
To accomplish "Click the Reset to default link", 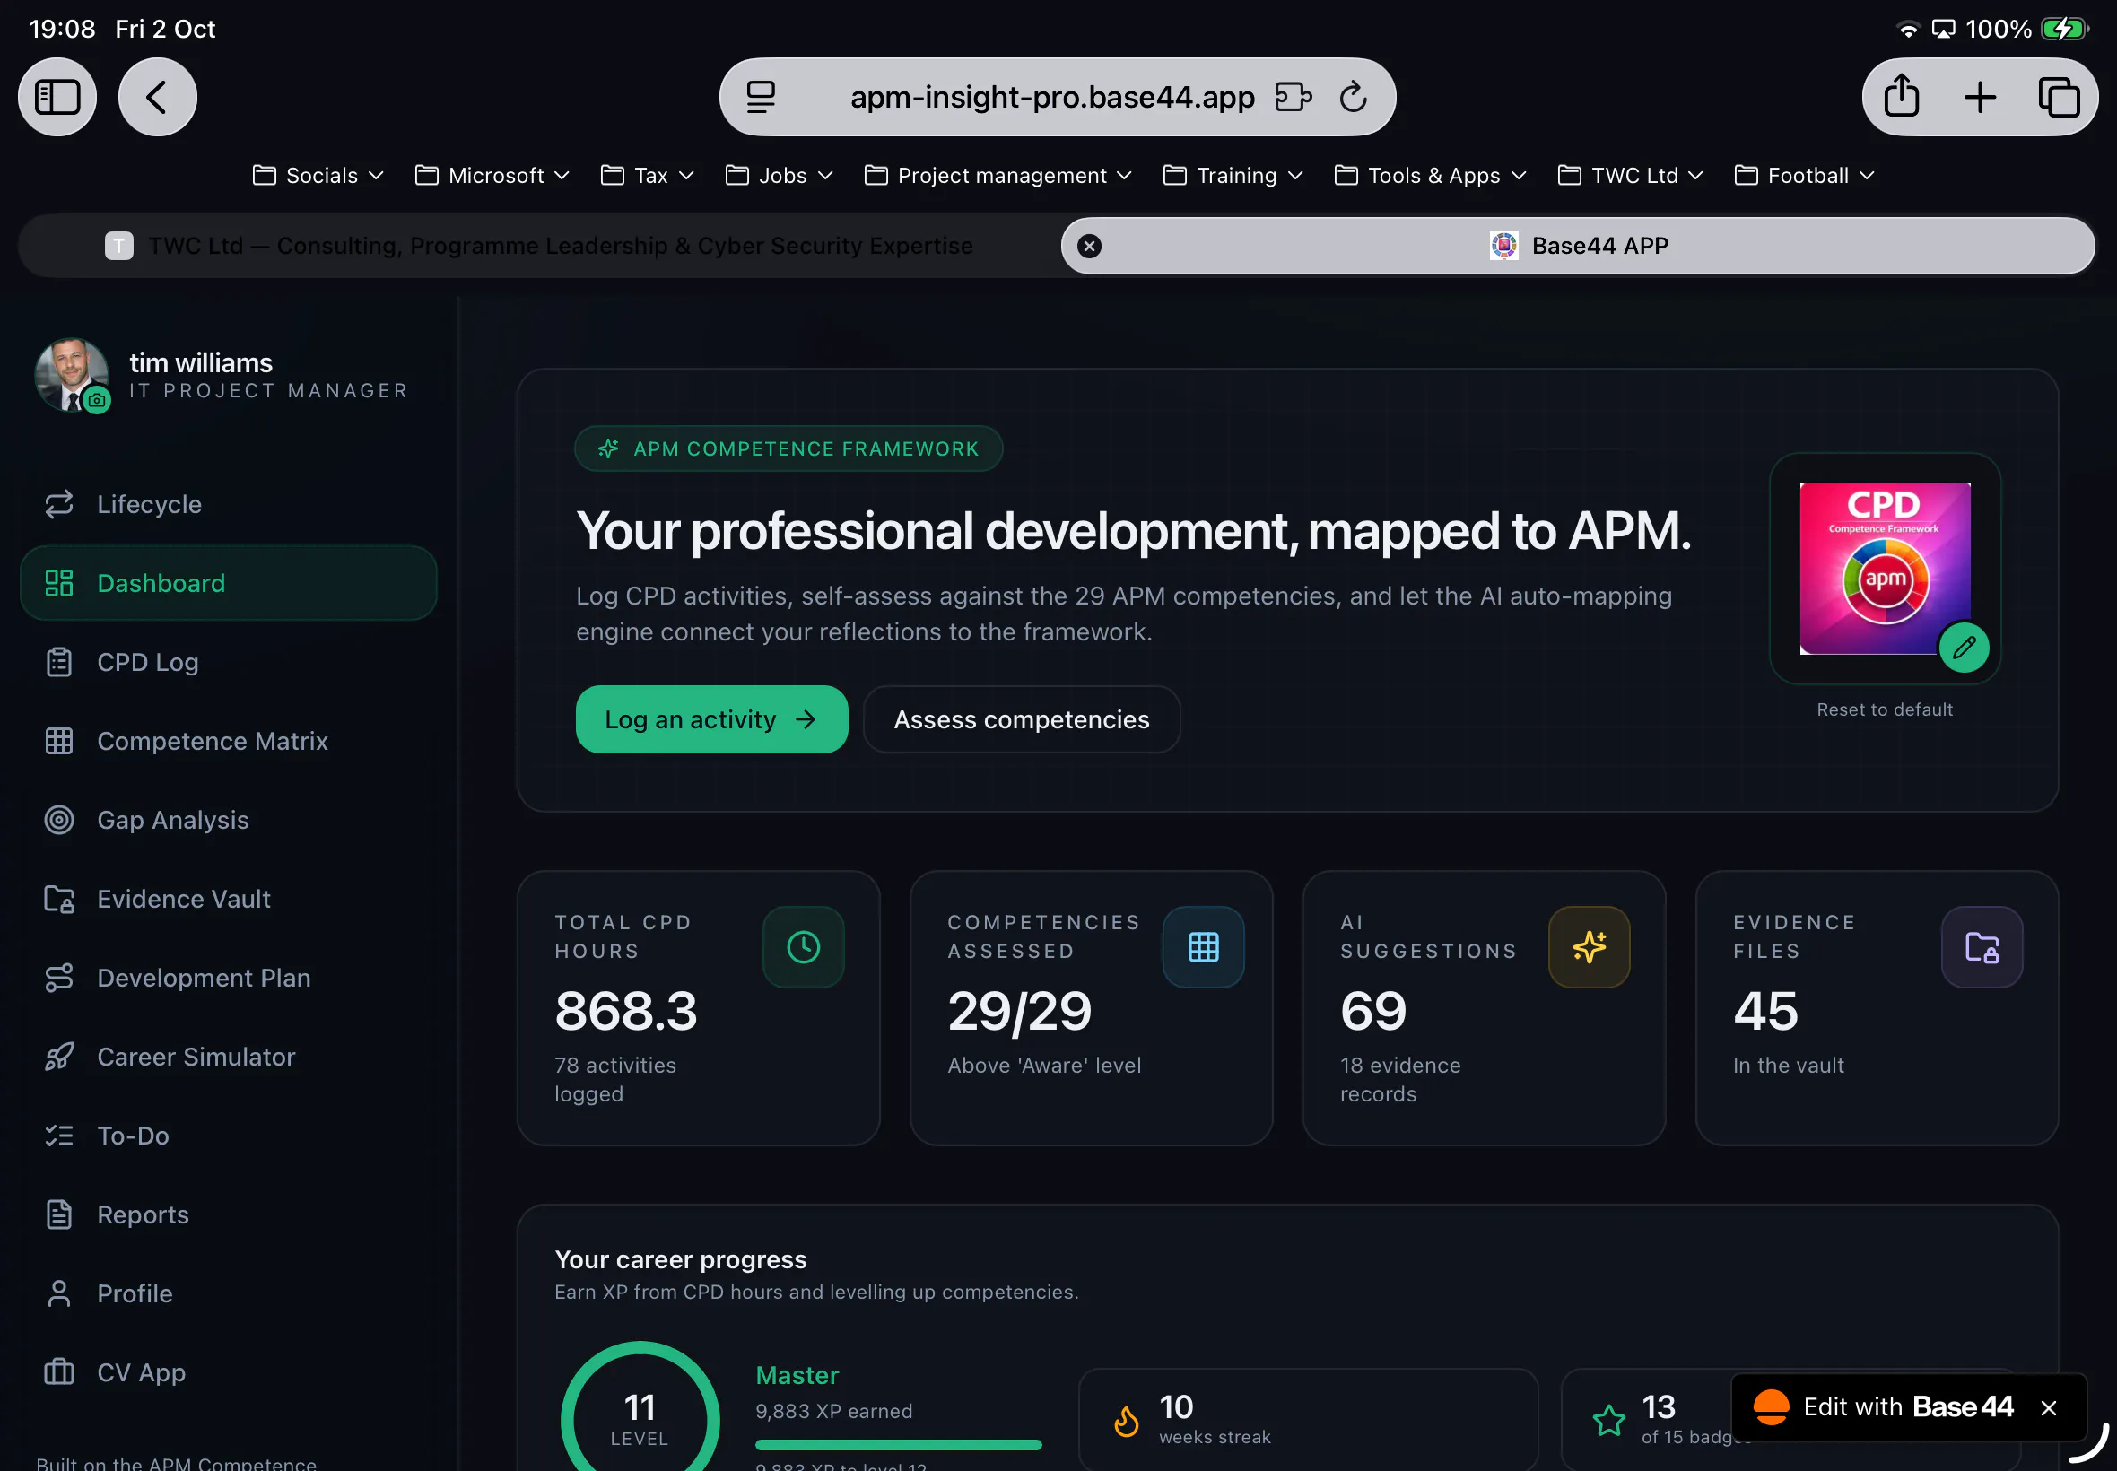I will pos(1884,709).
